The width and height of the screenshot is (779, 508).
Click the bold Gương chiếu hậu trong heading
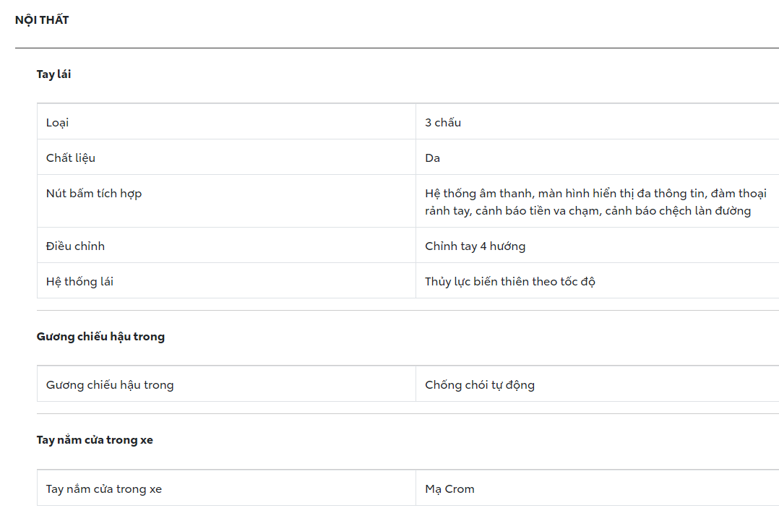pyautogui.click(x=100, y=337)
